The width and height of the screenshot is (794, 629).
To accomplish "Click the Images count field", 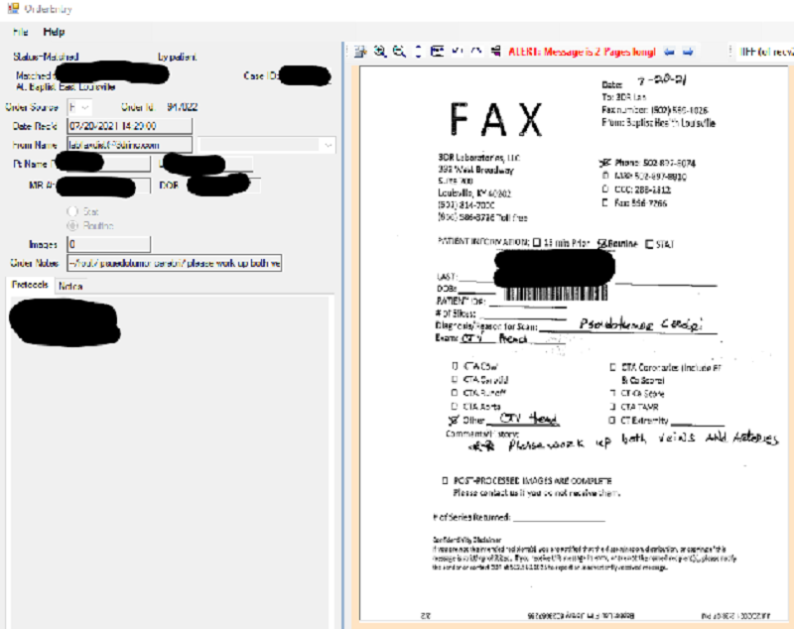I will [x=108, y=244].
